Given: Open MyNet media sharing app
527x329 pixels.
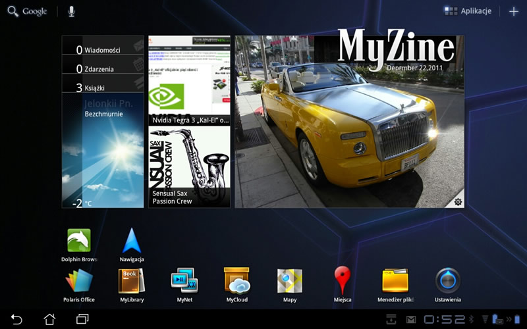Looking at the screenshot, I should 184,286.
